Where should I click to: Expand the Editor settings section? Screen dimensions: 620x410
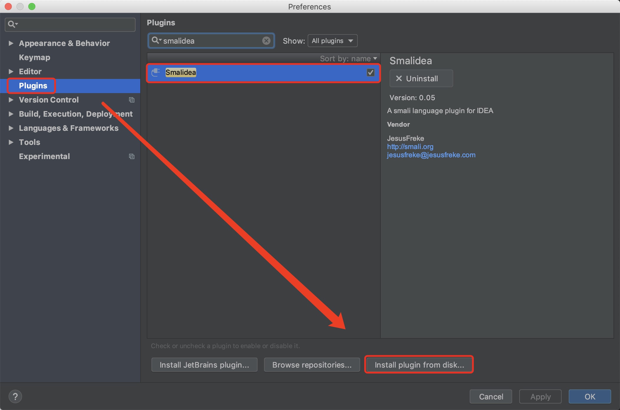tap(11, 72)
